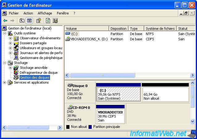Select the VBOXADDITIONS_4. (D:) volume row

point(130,39)
